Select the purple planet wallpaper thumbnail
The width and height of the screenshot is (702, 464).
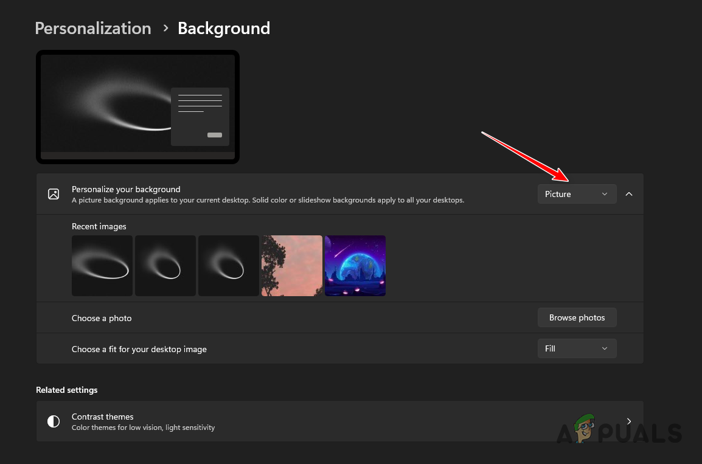tap(355, 266)
